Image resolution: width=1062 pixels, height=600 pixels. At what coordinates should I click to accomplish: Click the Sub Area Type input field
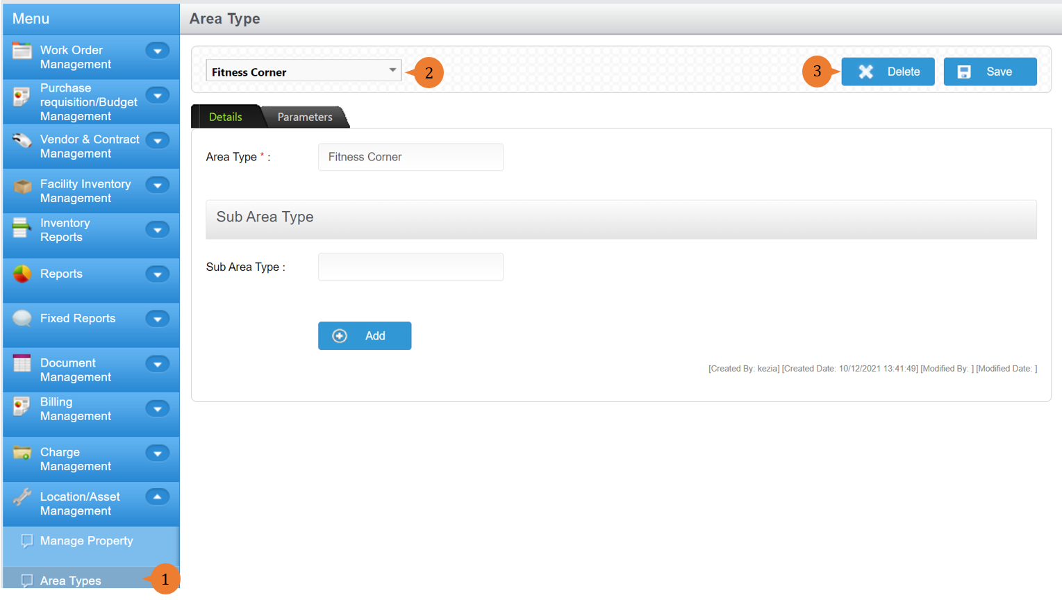point(410,267)
